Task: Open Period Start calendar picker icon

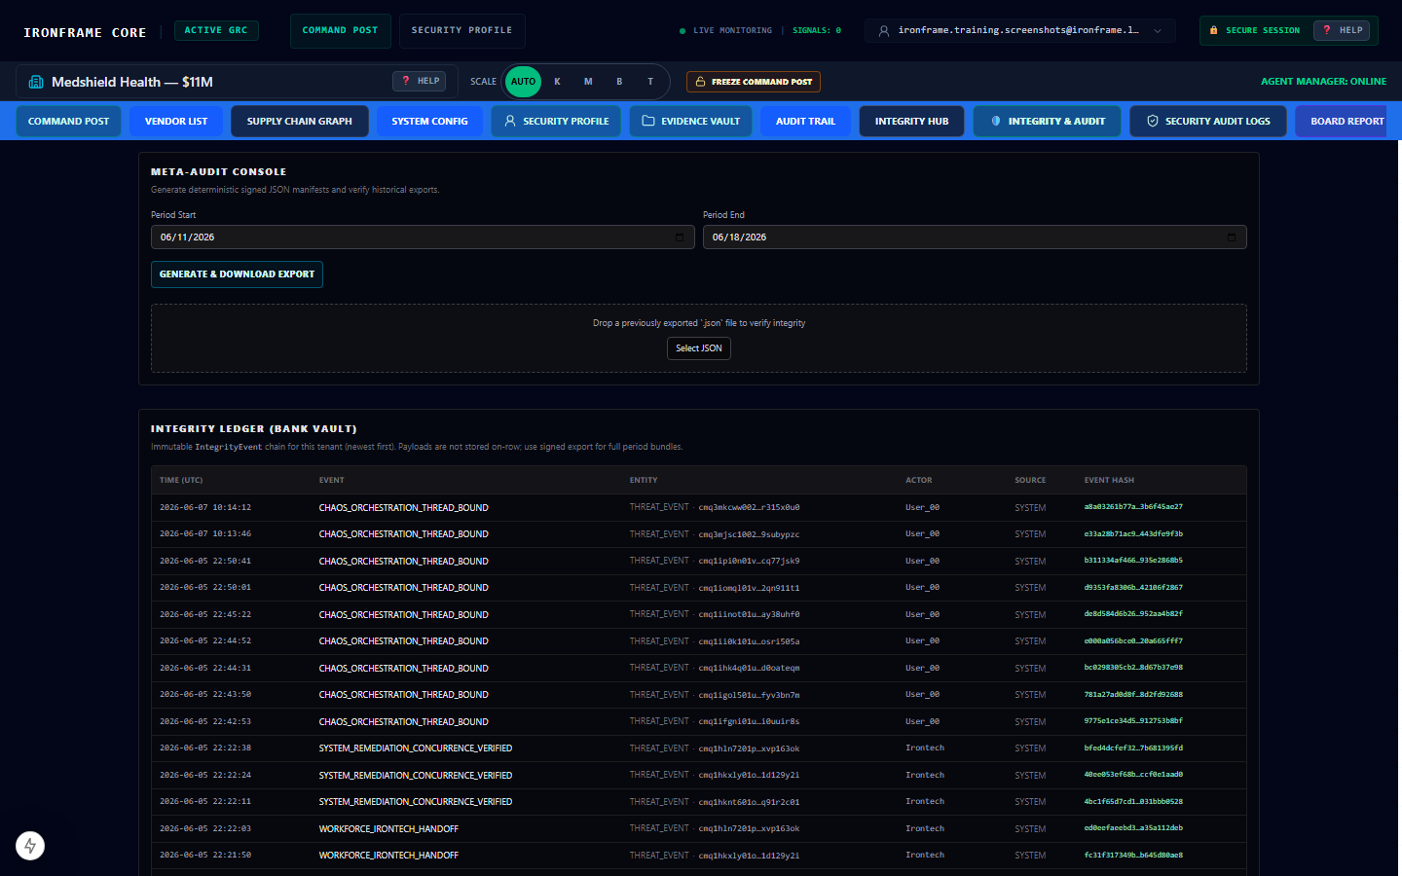Action: 680,237
